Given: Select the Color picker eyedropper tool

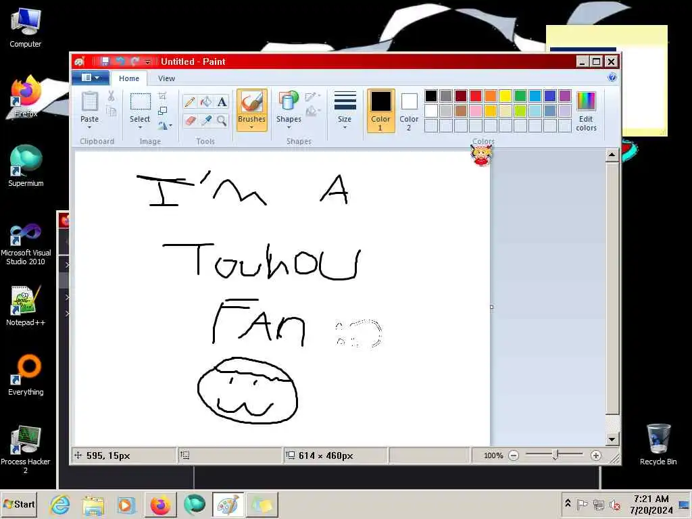Looking at the screenshot, I should click(x=205, y=120).
